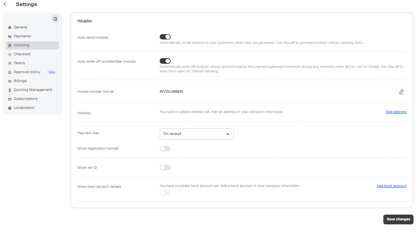Select Invoicing in the sidebar
Image resolution: width=420 pixels, height=239 pixels.
(x=32, y=45)
